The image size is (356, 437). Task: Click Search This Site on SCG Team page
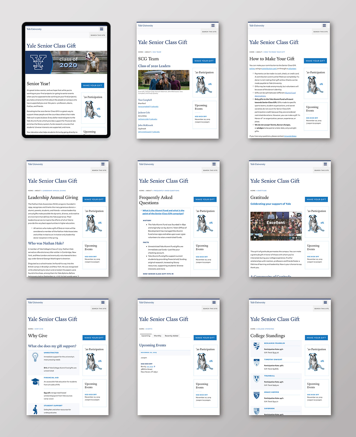coord(209,32)
